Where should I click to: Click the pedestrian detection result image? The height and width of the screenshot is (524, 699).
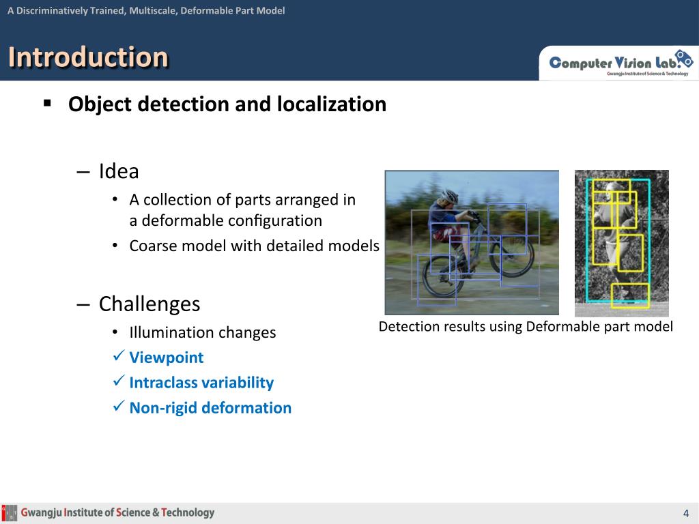(621, 244)
